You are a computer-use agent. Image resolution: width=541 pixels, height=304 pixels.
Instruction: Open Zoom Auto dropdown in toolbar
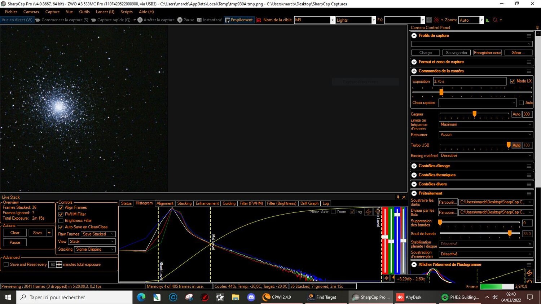coord(481,20)
